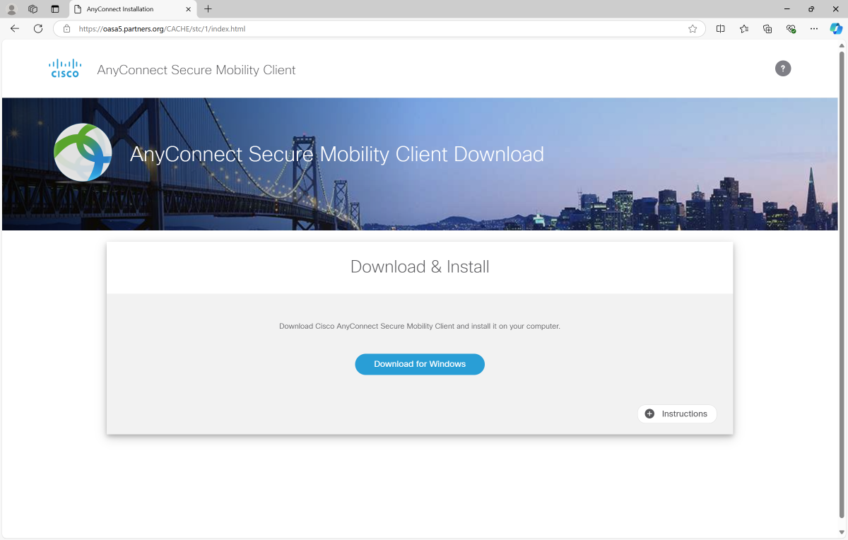This screenshot has width=848, height=540.
Task: Refresh the page with reload icon
Action: 38,29
